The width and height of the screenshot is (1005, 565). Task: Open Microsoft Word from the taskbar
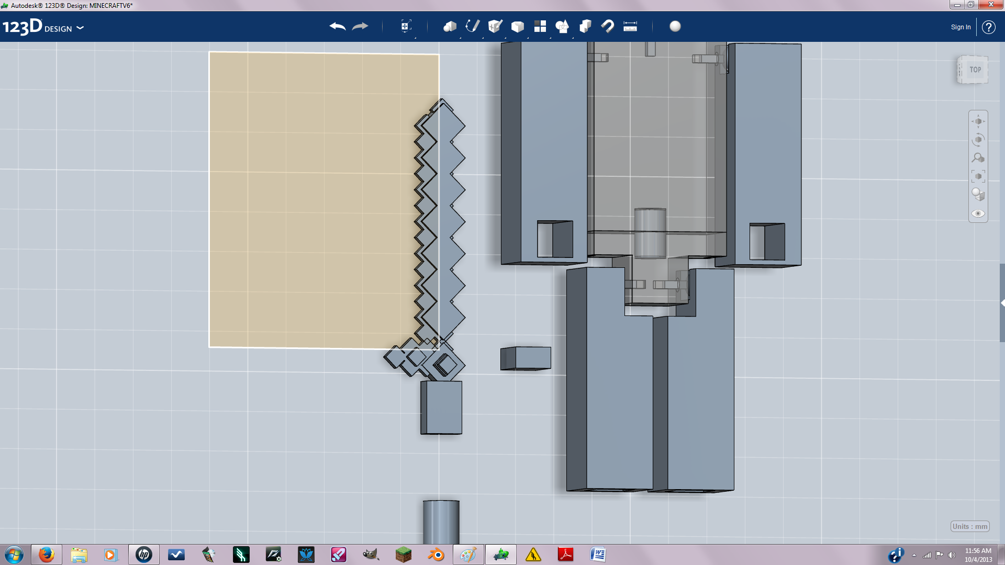point(598,555)
